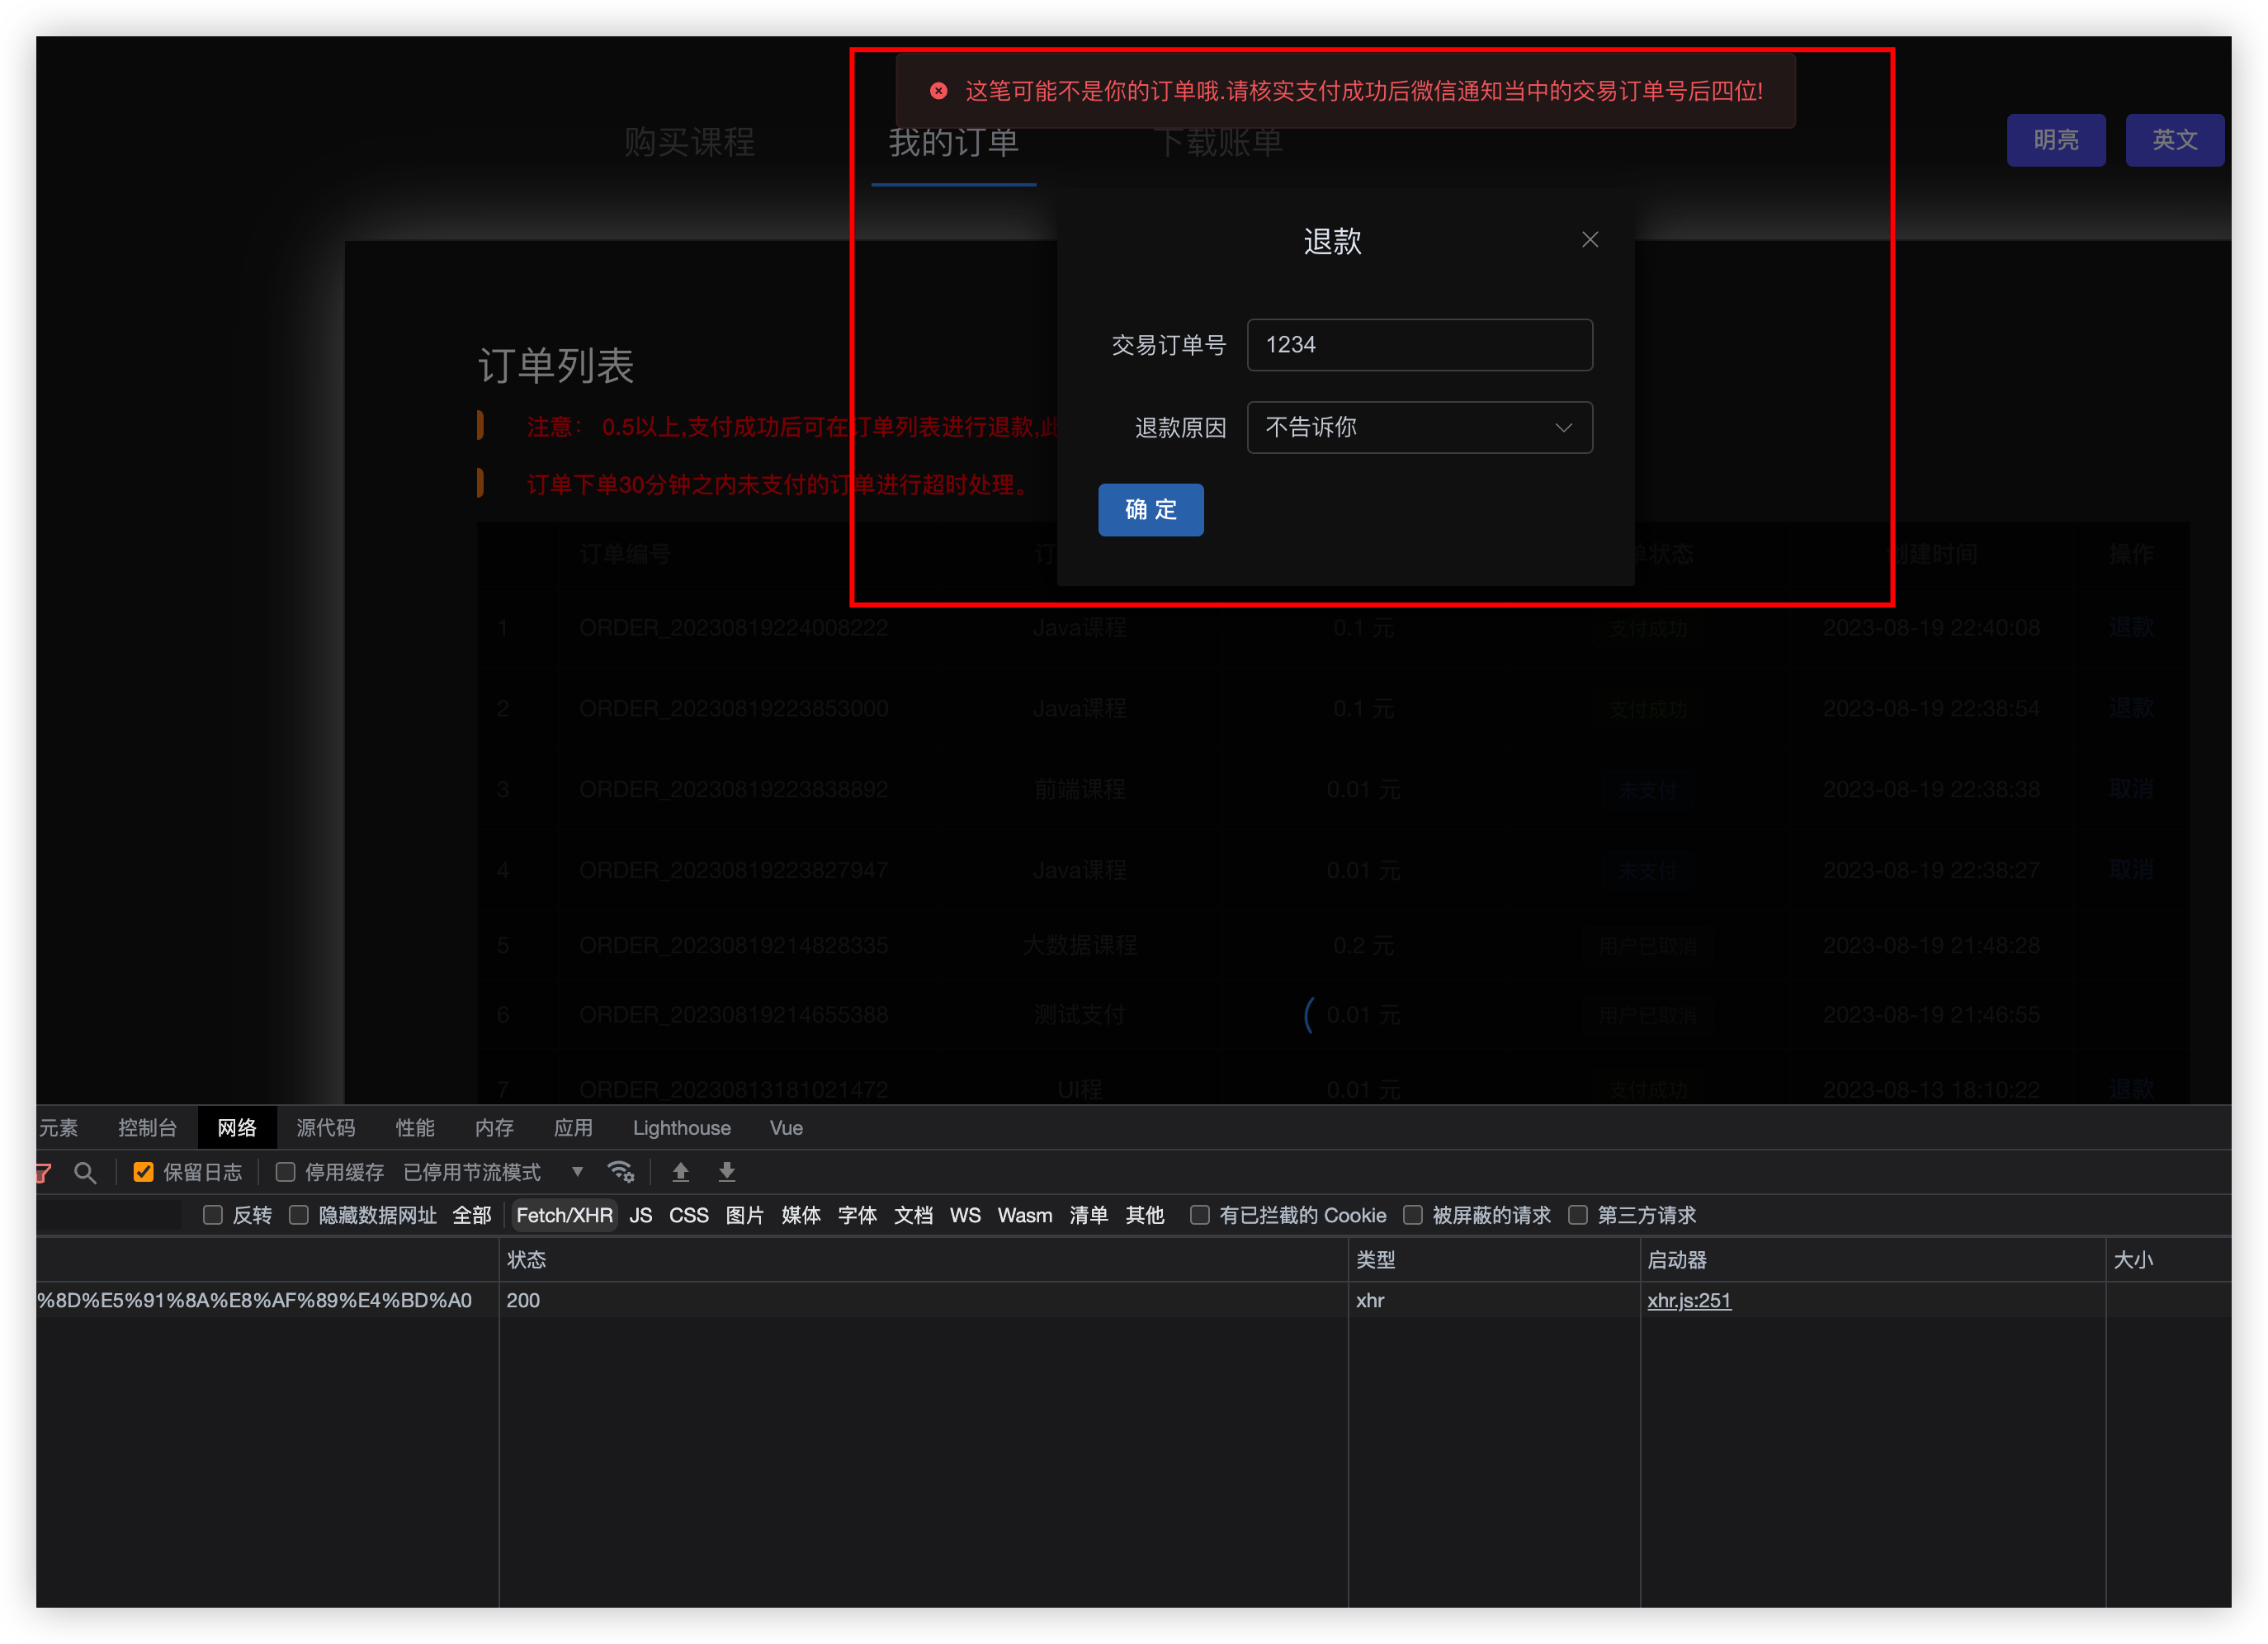The height and width of the screenshot is (1644, 2268).
Task: Export HAR file using the download arrow icon
Action: click(x=727, y=1172)
